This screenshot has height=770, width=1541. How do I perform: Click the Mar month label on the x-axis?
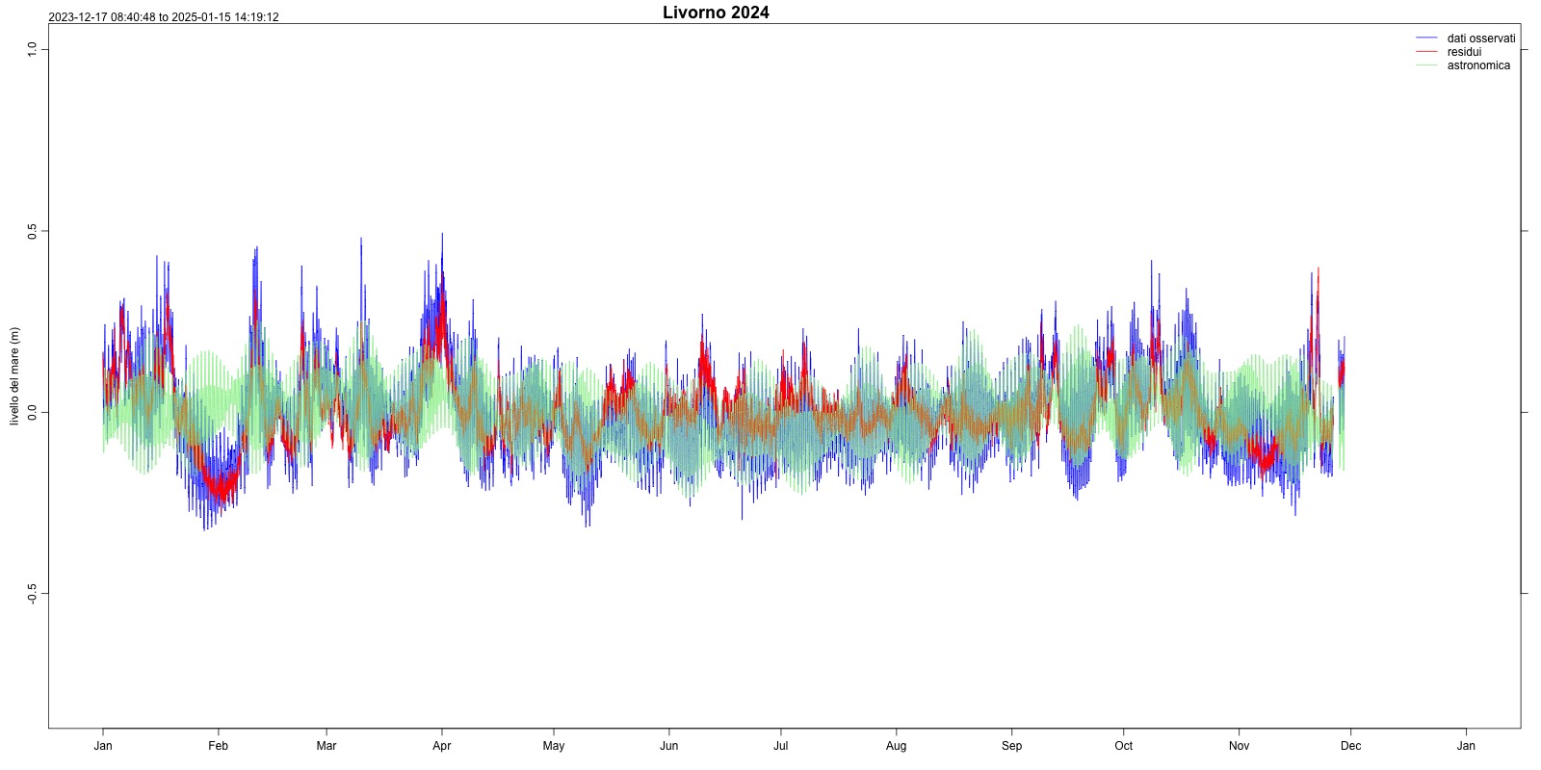tap(326, 746)
